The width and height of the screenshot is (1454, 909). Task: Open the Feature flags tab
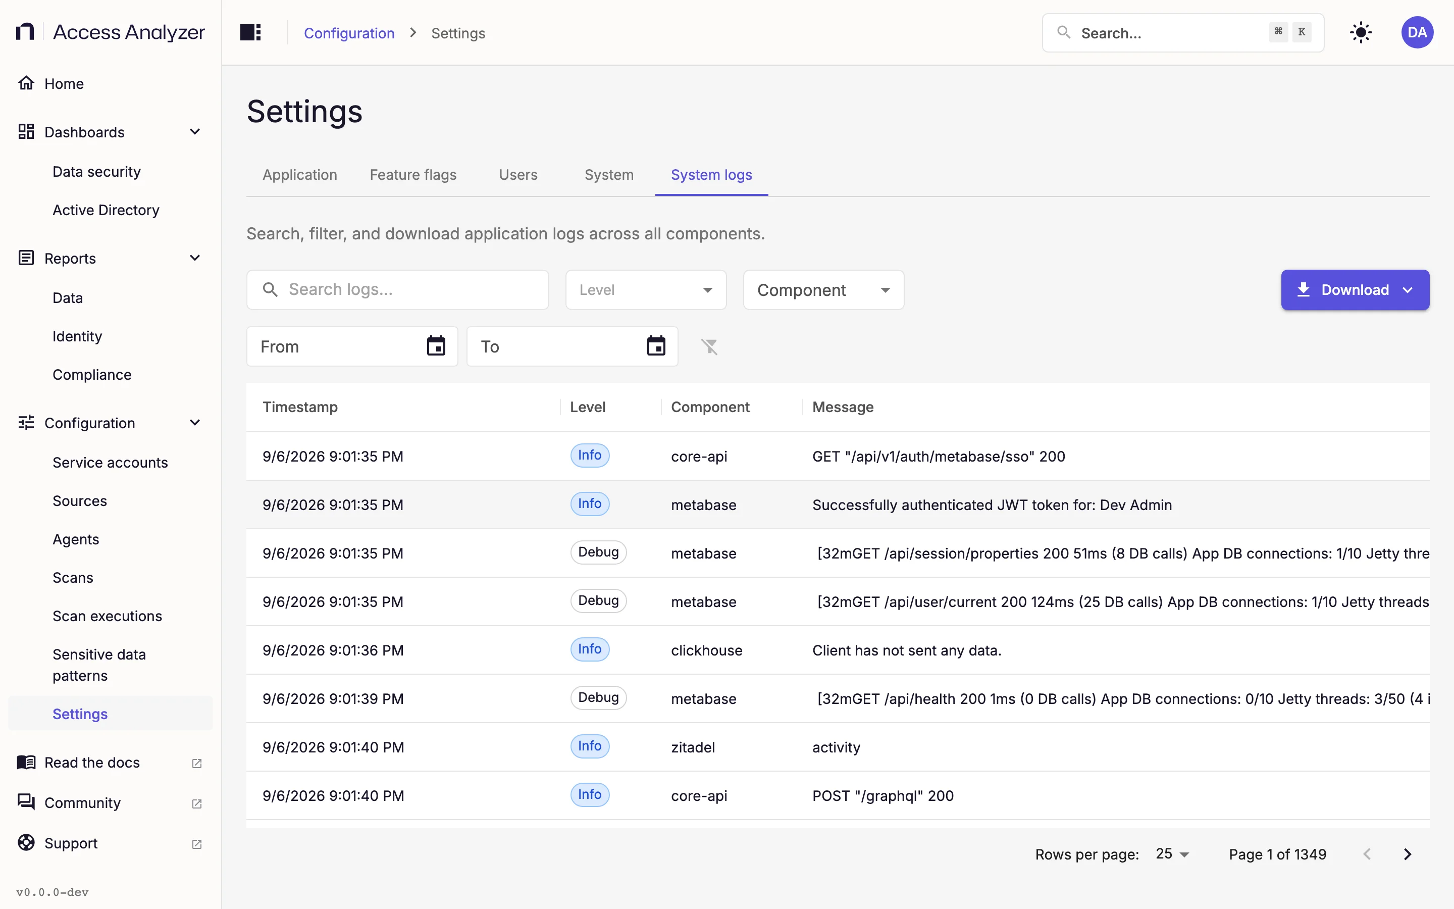tap(413, 174)
